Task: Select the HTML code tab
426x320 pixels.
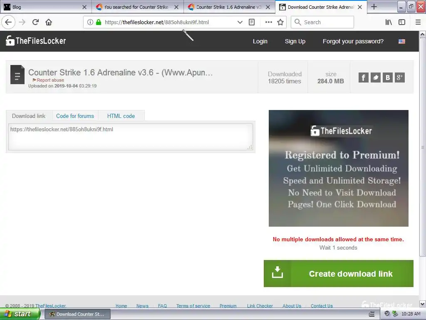Action: click(121, 116)
